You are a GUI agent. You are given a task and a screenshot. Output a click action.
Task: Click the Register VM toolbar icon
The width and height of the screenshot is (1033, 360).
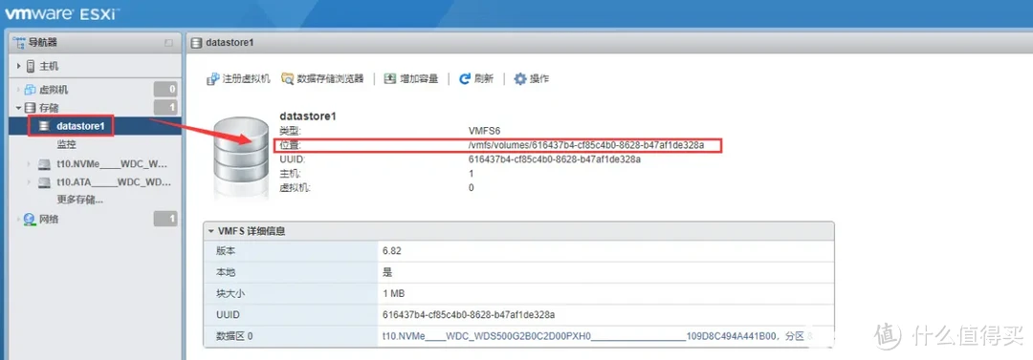coord(212,79)
